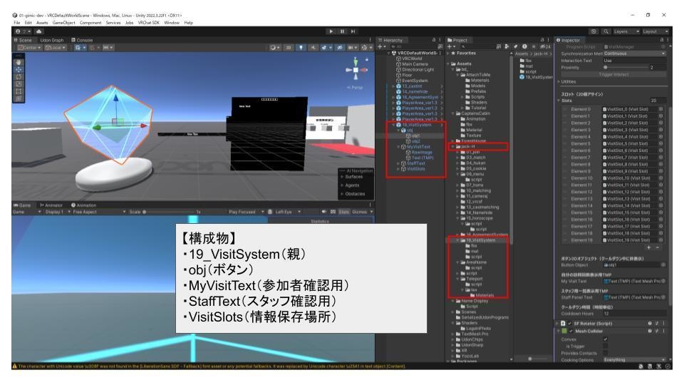This screenshot has width=684, height=385.
Task: Toggle SF Rotator script enabled checkbox
Action: pyautogui.click(x=570, y=324)
